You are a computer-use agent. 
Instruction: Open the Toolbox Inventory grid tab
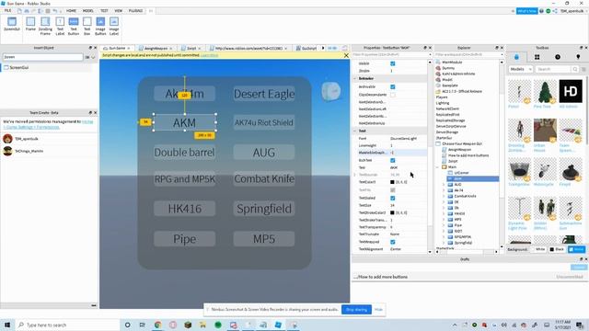point(537,57)
